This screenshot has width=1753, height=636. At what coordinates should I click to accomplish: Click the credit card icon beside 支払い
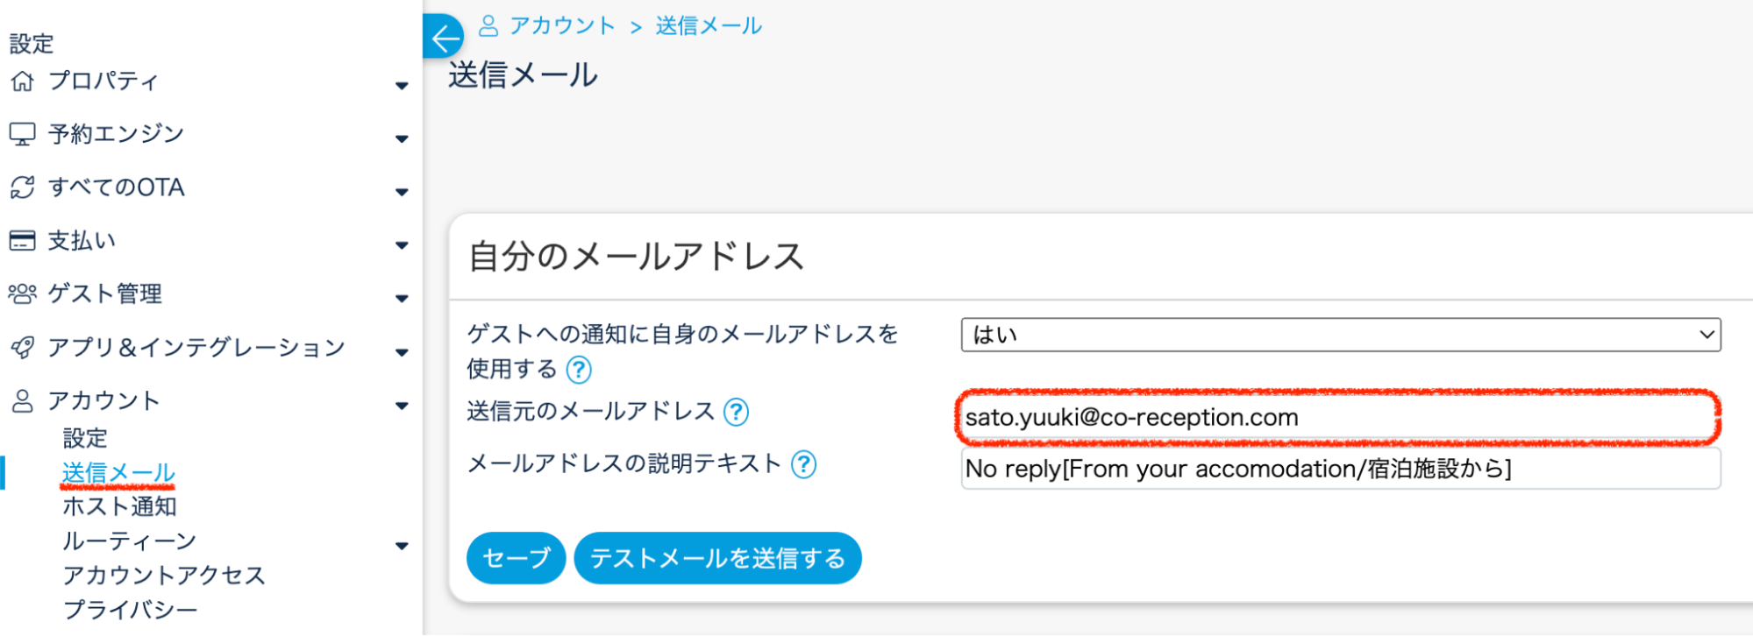pos(22,241)
